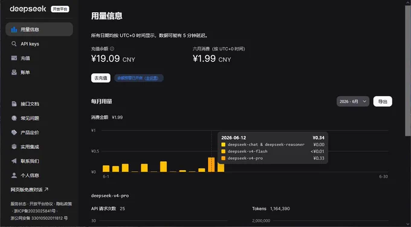411x227 pixels.
Task: Click the Tokens 1,164,390 value
Action: (x=271, y=209)
